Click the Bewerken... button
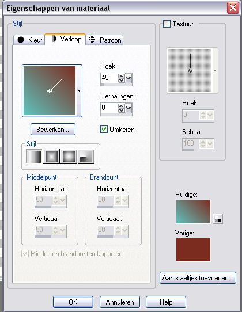Image resolution: width=242 pixels, height=312 pixels. [x=53, y=130]
